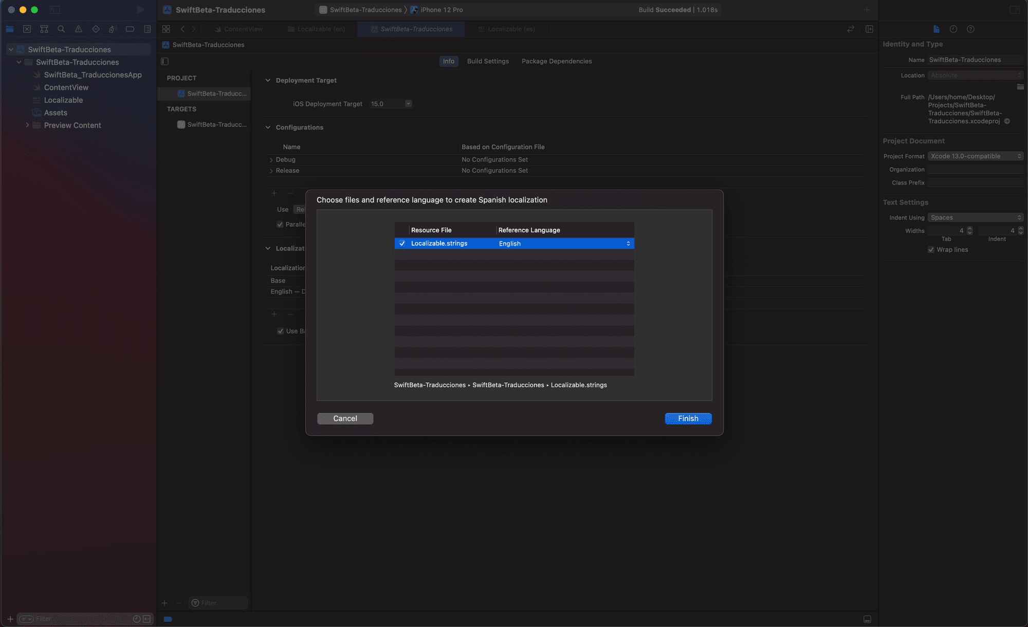Click the editor review changes arrows icon
1028x627 pixels.
pos(851,29)
